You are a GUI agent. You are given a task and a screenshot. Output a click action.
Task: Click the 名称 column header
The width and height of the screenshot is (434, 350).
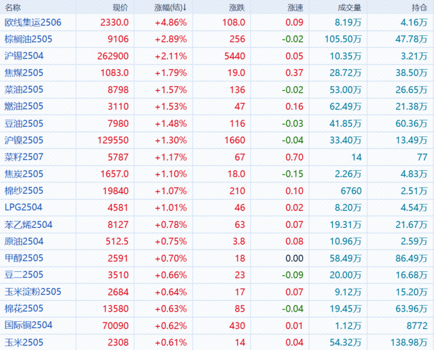click(x=13, y=7)
